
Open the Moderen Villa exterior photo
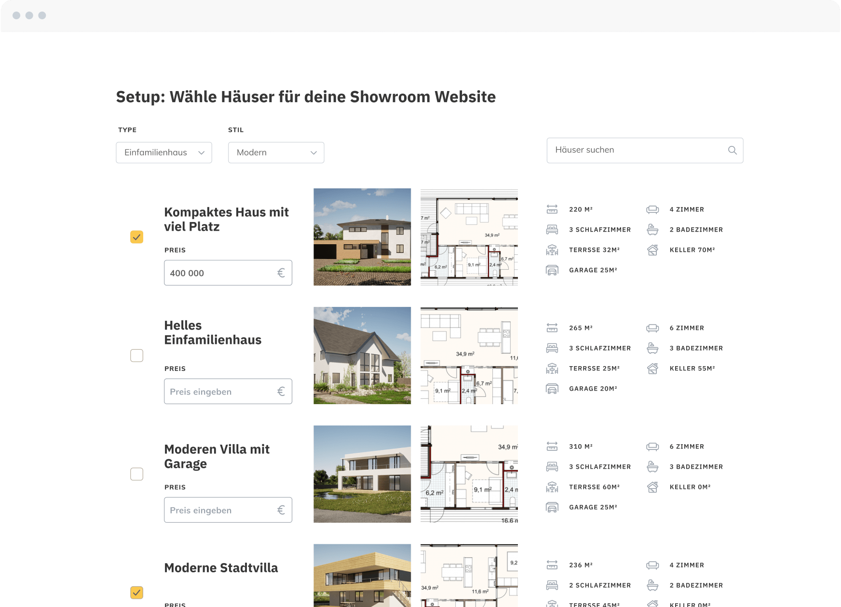tap(362, 474)
